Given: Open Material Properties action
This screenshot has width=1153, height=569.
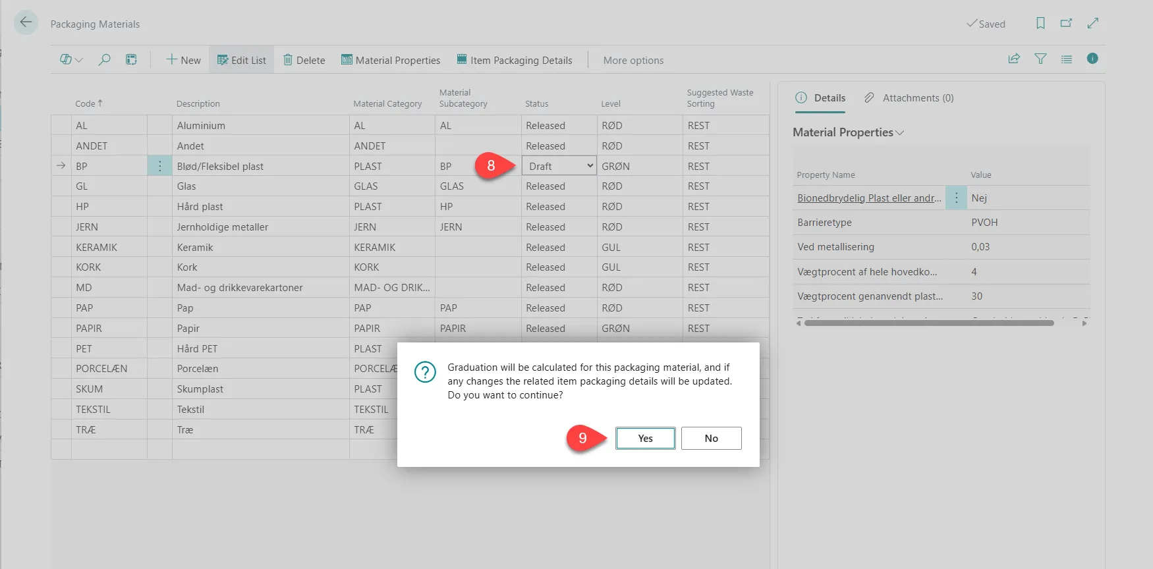Looking at the screenshot, I should pos(391,60).
